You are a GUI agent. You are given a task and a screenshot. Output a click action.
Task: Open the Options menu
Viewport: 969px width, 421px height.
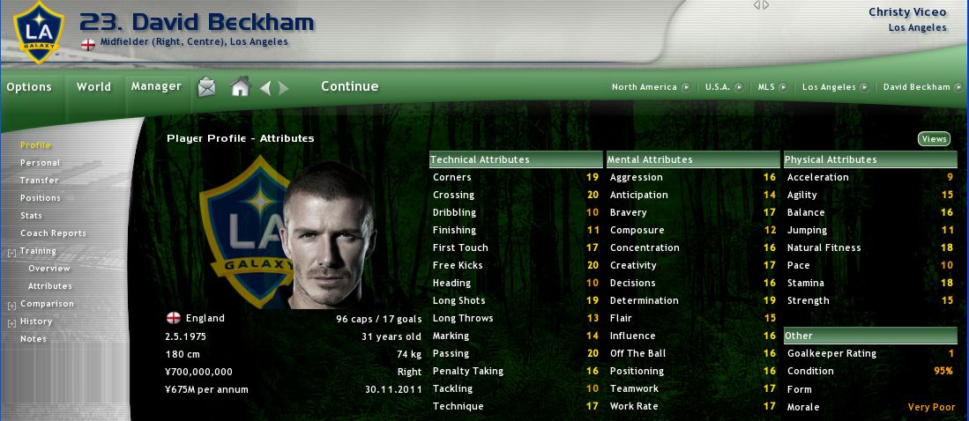pos(29,87)
